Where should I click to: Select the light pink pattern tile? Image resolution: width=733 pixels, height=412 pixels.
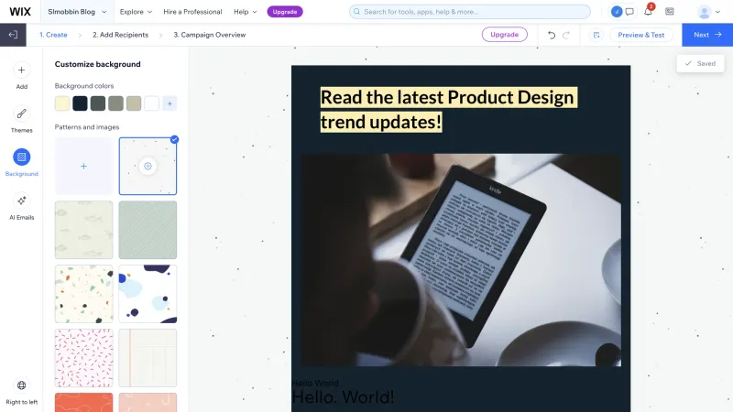(x=148, y=402)
